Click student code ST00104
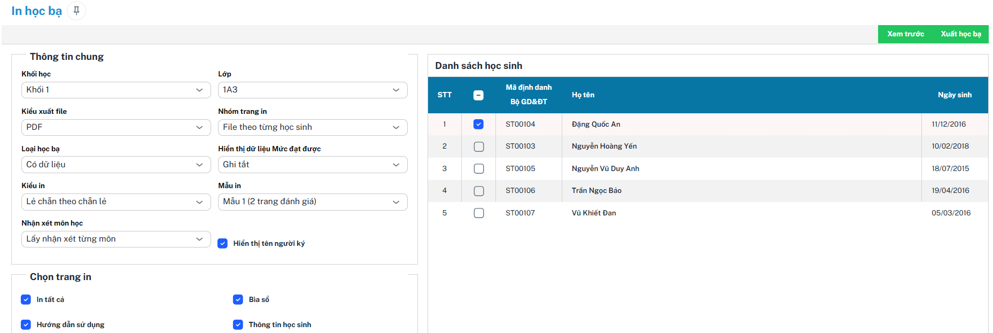This screenshot has width=993, height=333. [x=520, y=124]
